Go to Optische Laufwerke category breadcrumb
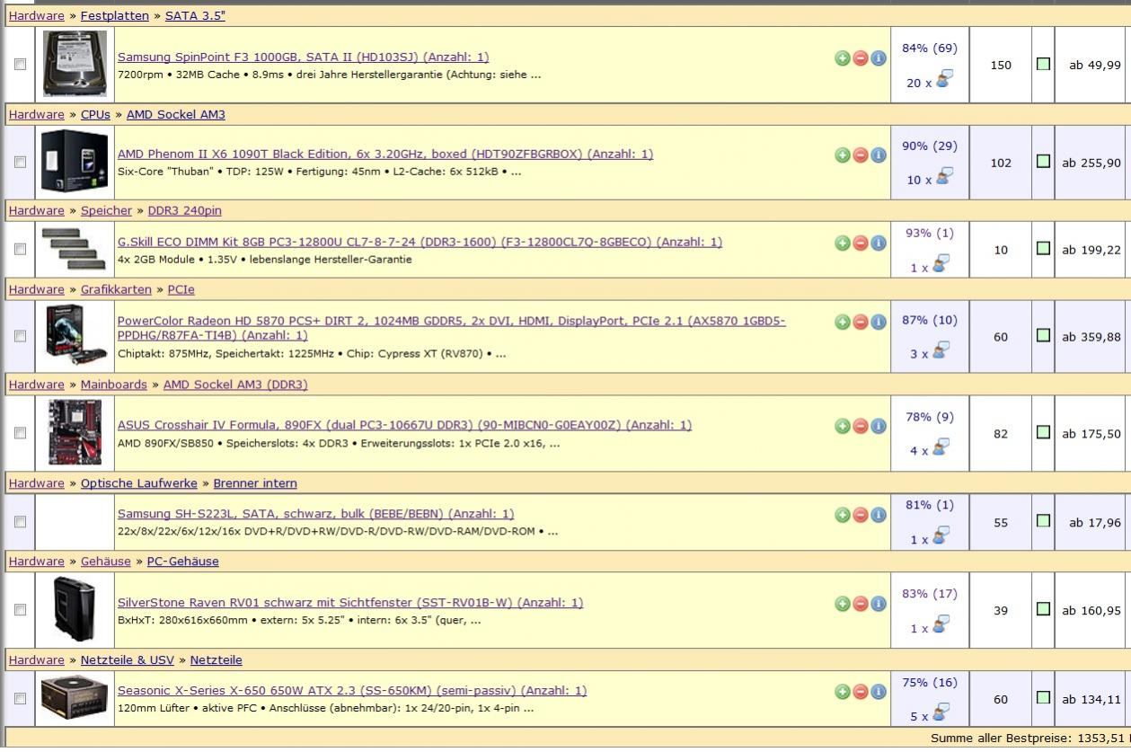The image size is (1131, 752). click(x=138, y=483)
